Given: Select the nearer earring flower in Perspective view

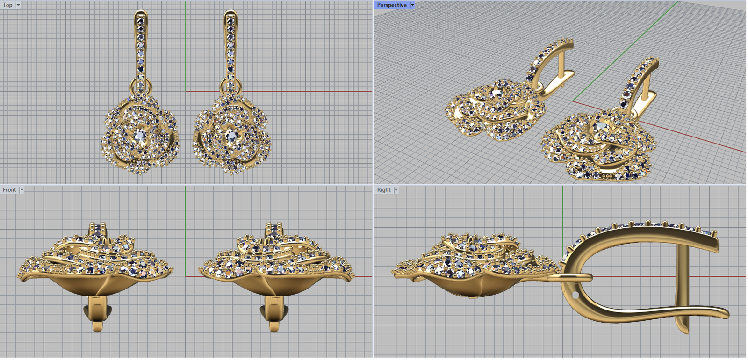Looking at the screenshot, I should [598, 145].
